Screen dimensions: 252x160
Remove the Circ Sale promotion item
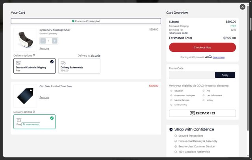44,97
